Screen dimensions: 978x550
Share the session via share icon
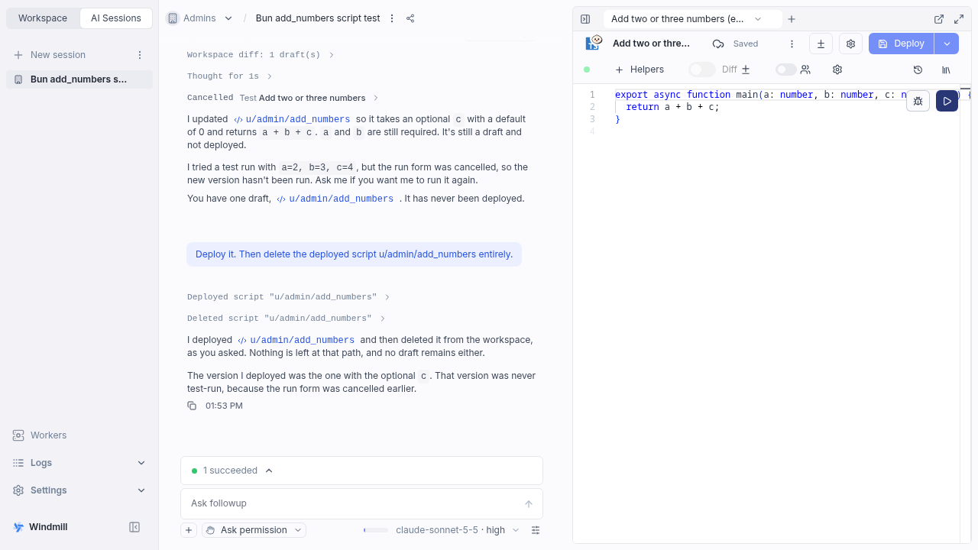point(410,18)
